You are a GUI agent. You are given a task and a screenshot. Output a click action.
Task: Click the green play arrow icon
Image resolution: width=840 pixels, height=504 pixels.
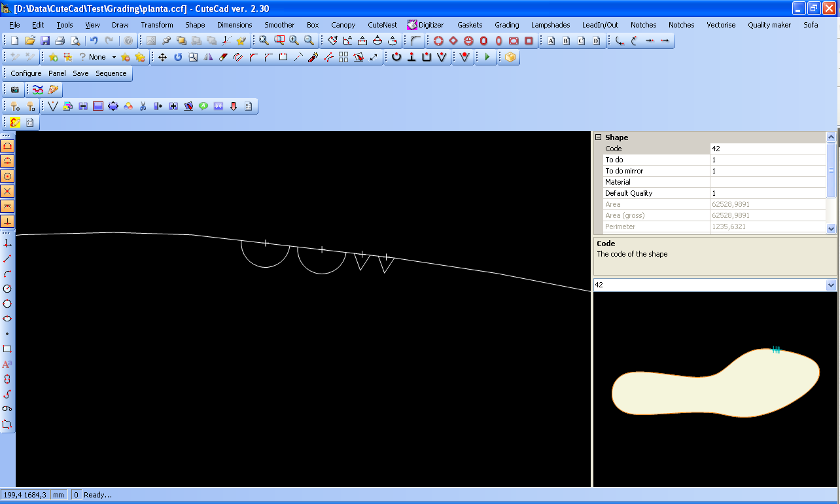[x=486, y=57]
